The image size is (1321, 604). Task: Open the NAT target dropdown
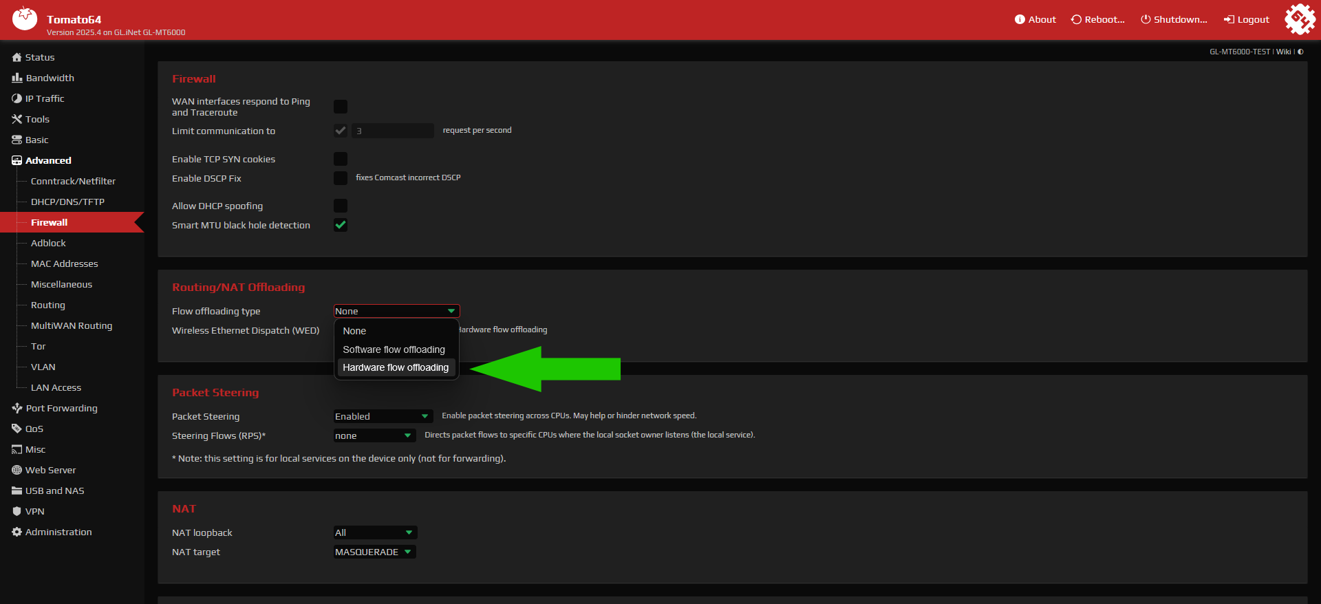(374, 552)
